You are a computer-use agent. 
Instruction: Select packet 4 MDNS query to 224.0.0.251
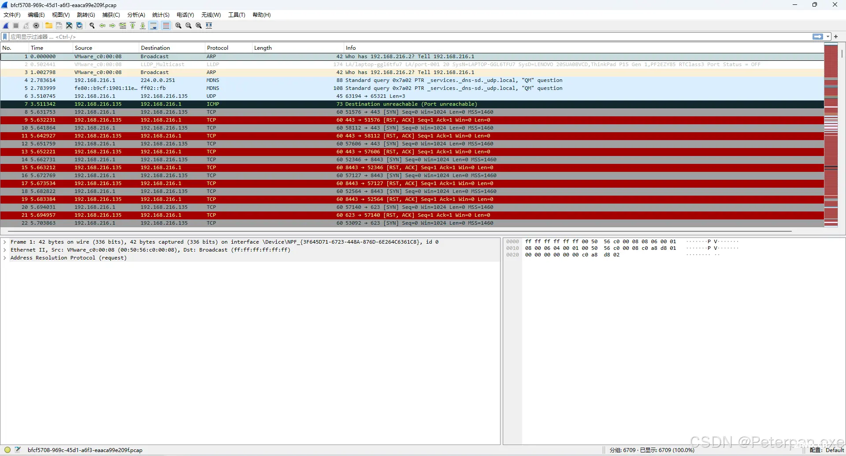click(x=412, y=80)
